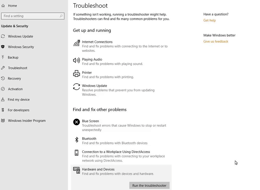Click the DirectAccess workplace device icon
Screen dimensions: 260x190
tap(76, 153)
